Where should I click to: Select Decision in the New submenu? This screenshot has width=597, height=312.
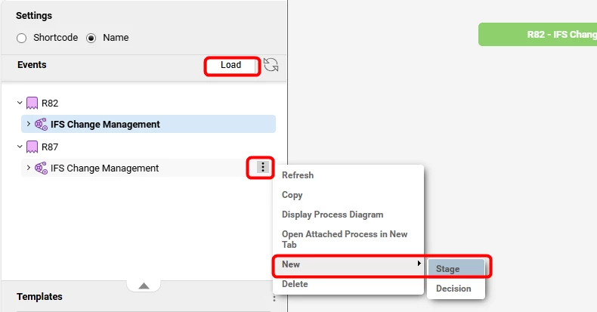click(x=453, y=289)
